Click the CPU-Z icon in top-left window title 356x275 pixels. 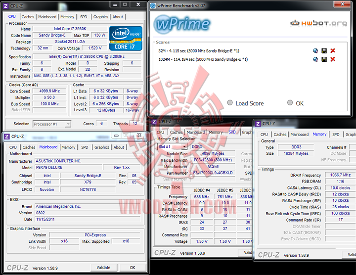pyautogui.click(x=5, y=6)
